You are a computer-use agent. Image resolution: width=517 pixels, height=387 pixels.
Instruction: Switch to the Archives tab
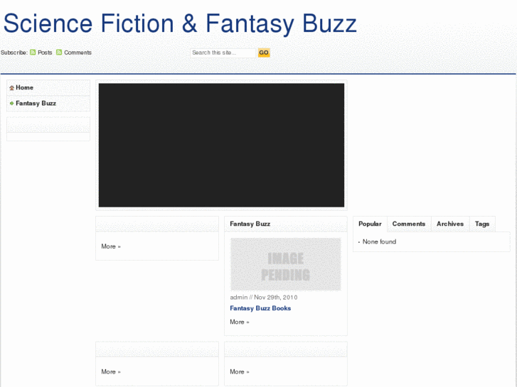(x=450, y=224)
